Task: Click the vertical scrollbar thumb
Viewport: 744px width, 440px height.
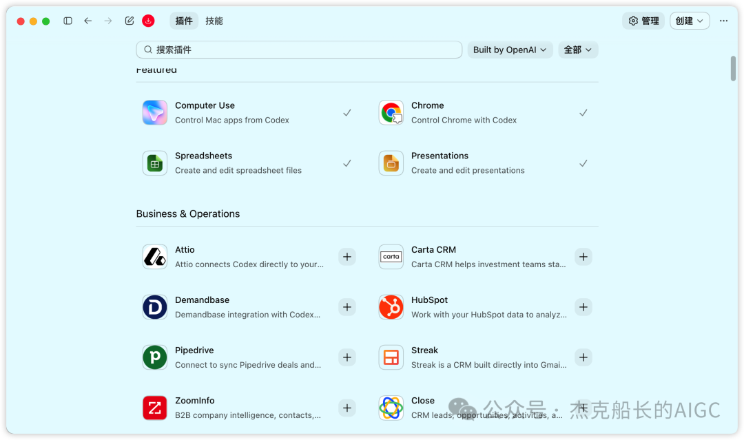Action: coord(733,68)
